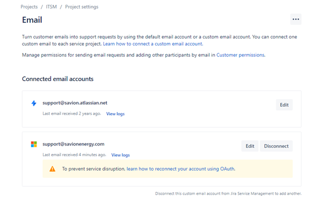Click the Email page heading

click(x=32, y=20)
